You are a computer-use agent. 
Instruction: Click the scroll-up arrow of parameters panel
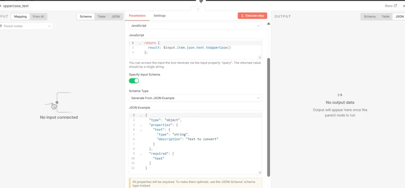coord(269,24)
